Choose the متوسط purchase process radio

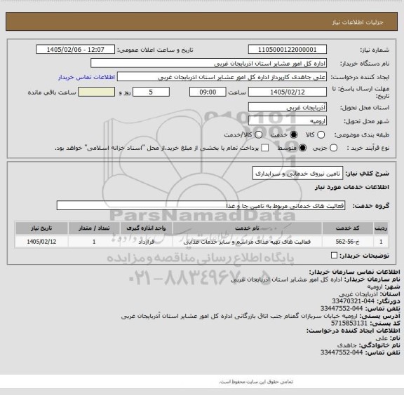tap(302, 148)
